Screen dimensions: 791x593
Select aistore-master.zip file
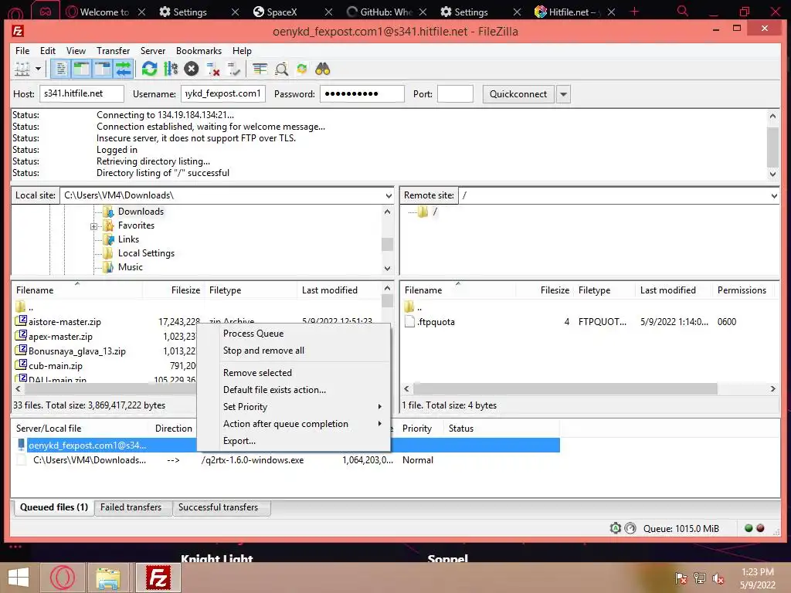[65, 322]
